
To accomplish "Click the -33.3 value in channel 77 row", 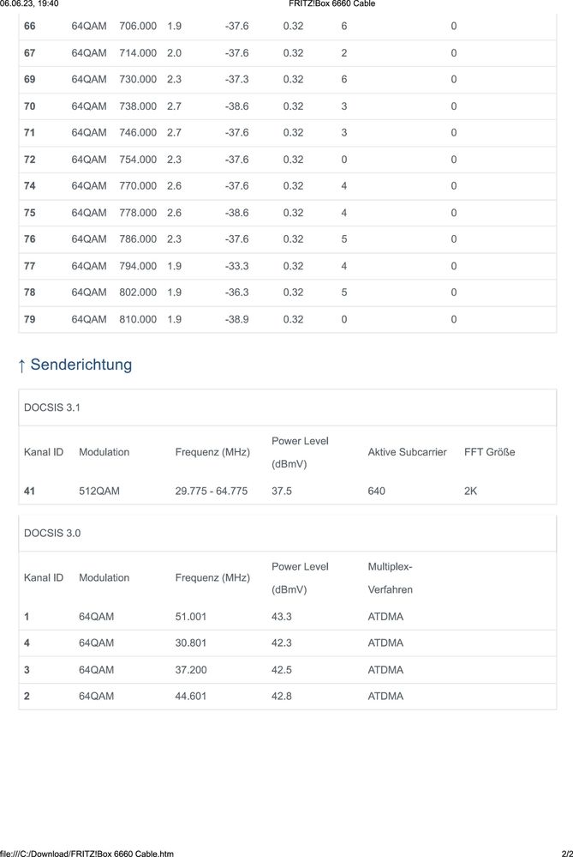I will [236, 266].
